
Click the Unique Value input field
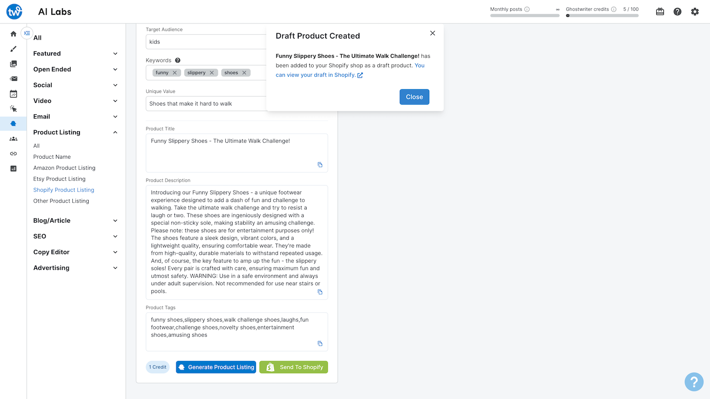tap(206, 104)
